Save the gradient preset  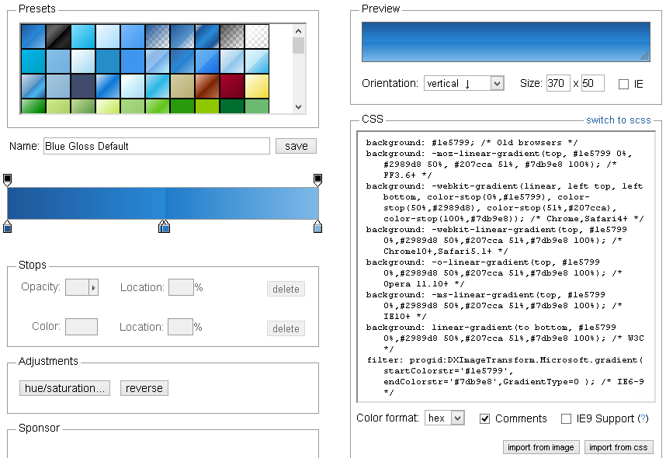click(296, 146)
